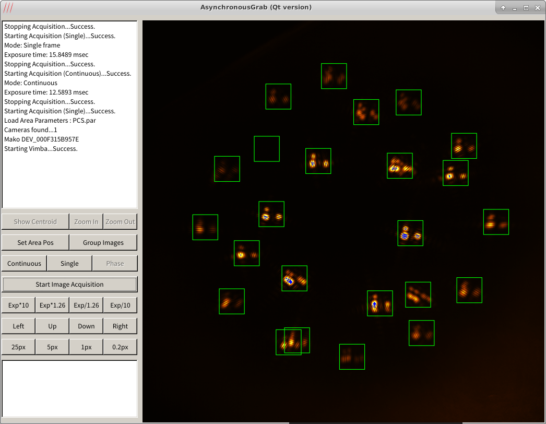Click log line 'Cameras found...1'
Viewport: 546px width, 424px height.
(31, 130)
